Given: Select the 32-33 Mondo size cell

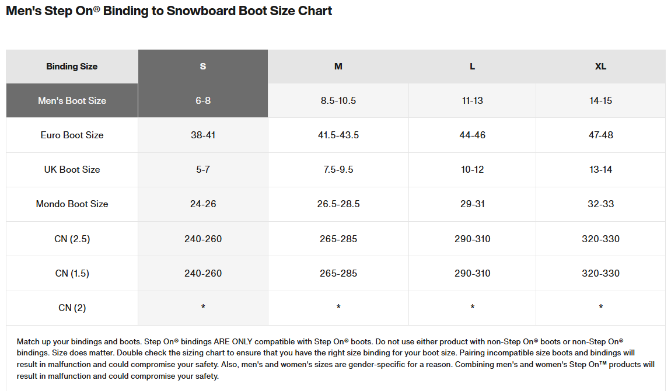Looking at the screenshot, I should [x=600, y=204].
